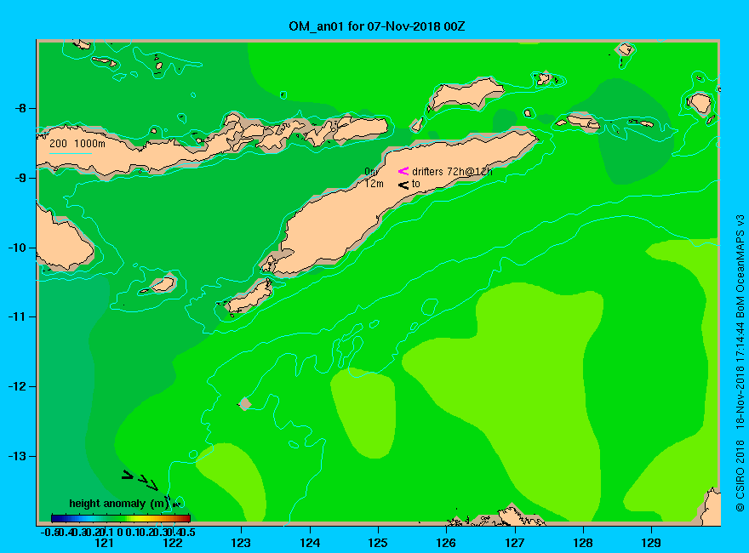Click the chart title "OM_an01 for 07-Nov-2018 00Z"

click(x=376, y=26)
